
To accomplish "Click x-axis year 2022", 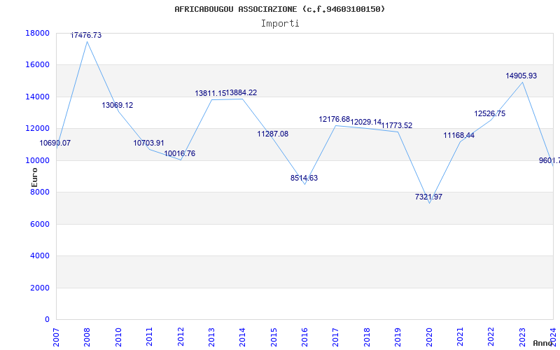I will [x=491, y=337].
